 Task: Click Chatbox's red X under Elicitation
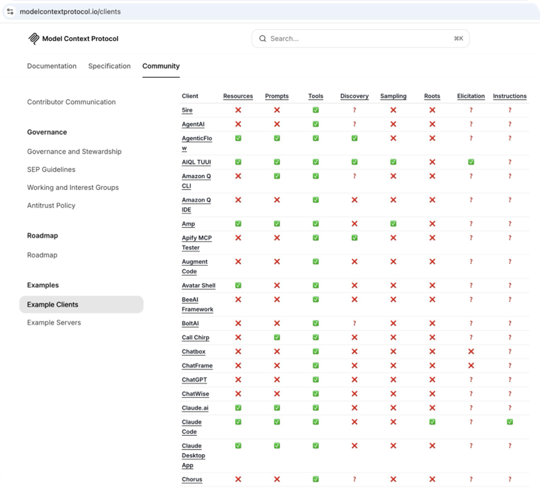[x=471, y=352]
